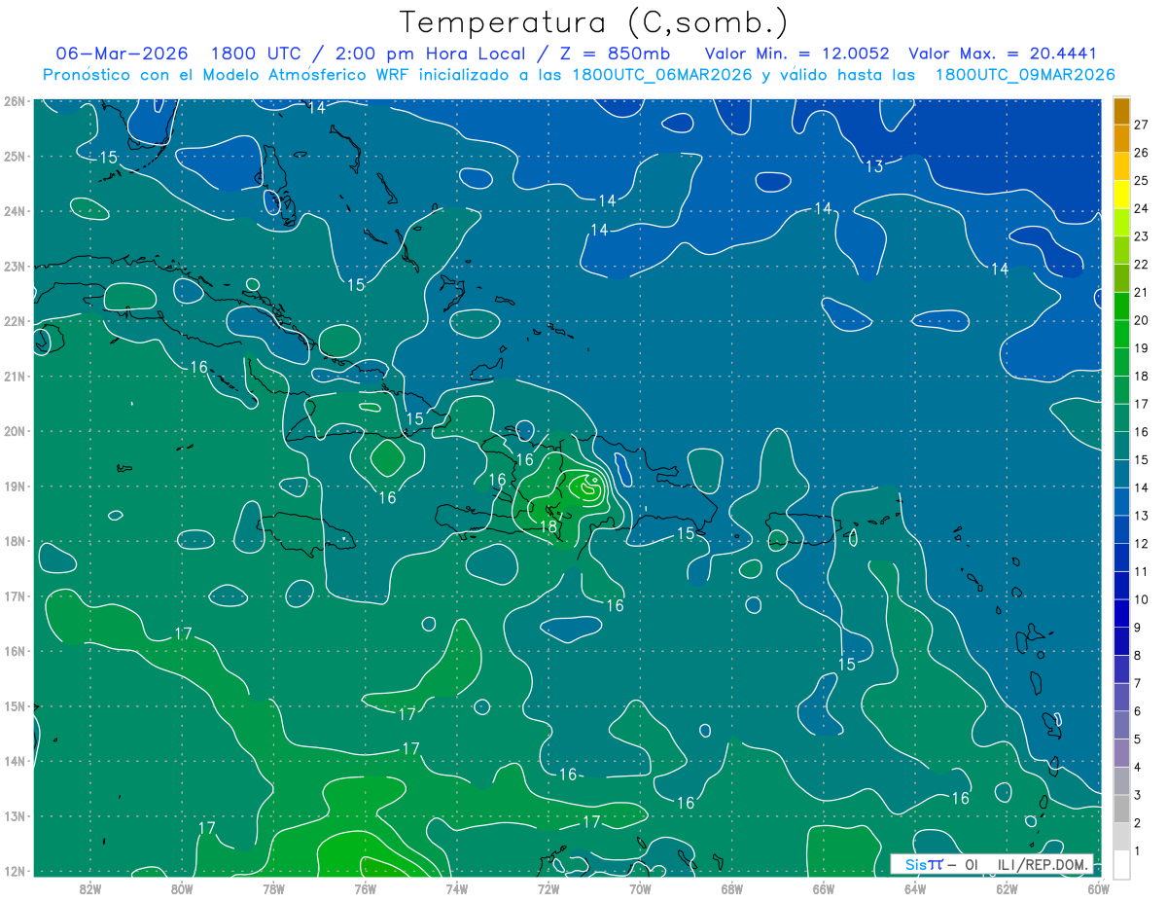1167x902 pixels.
Task: Click longitude label "72W"
Action: tap(548, 888)
